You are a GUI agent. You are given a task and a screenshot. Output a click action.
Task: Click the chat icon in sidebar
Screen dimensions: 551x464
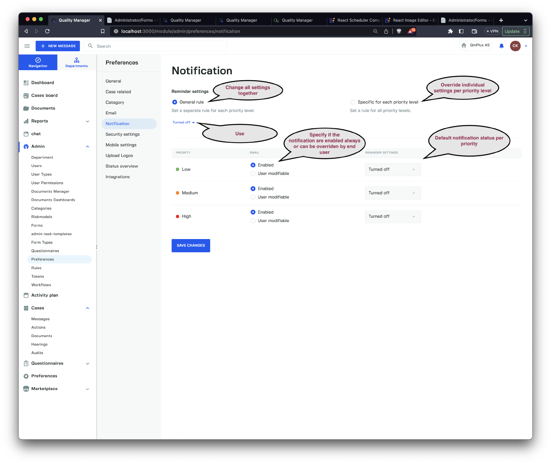pyautogui.click(x=26, y=134)
